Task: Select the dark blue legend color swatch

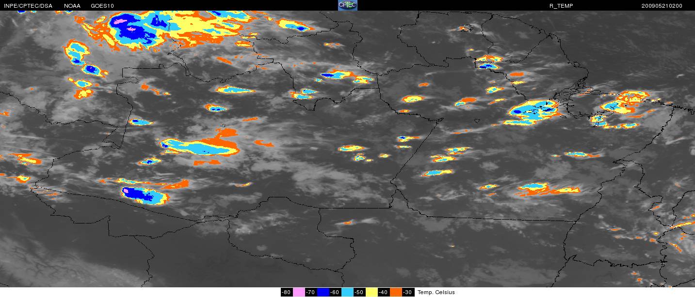Action: (x=323, y=292)
